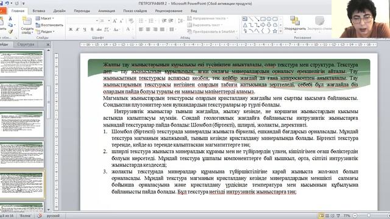Close the slides thumbnail pane

click(x=48, y=44)
